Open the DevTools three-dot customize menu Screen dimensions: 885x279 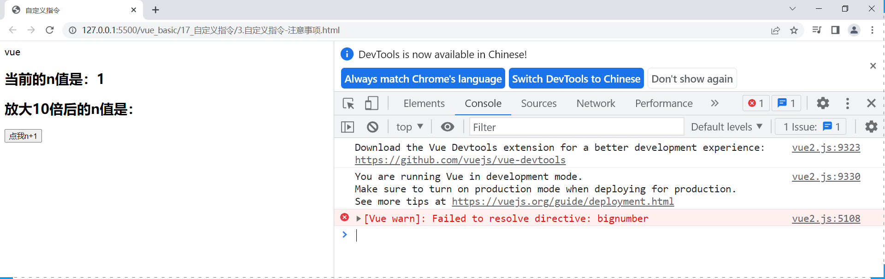click(847, 103)
